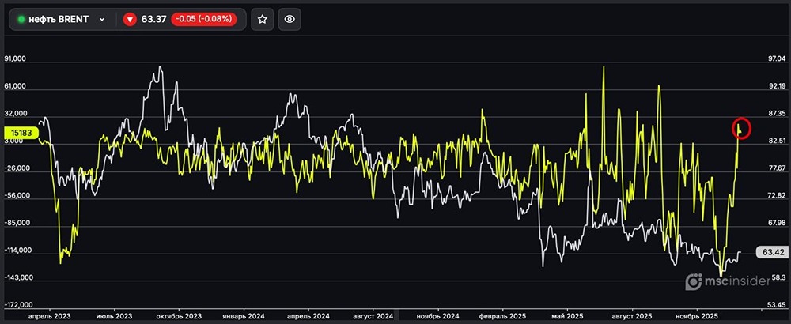Screen dimensions: 791x324
Task: Click the июль 2023 date label
Action: click(116, 316)
